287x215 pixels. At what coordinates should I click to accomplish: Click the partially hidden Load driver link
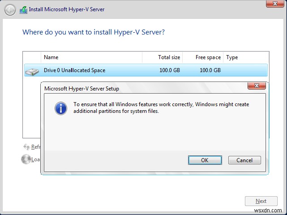(x=36, y=159)
